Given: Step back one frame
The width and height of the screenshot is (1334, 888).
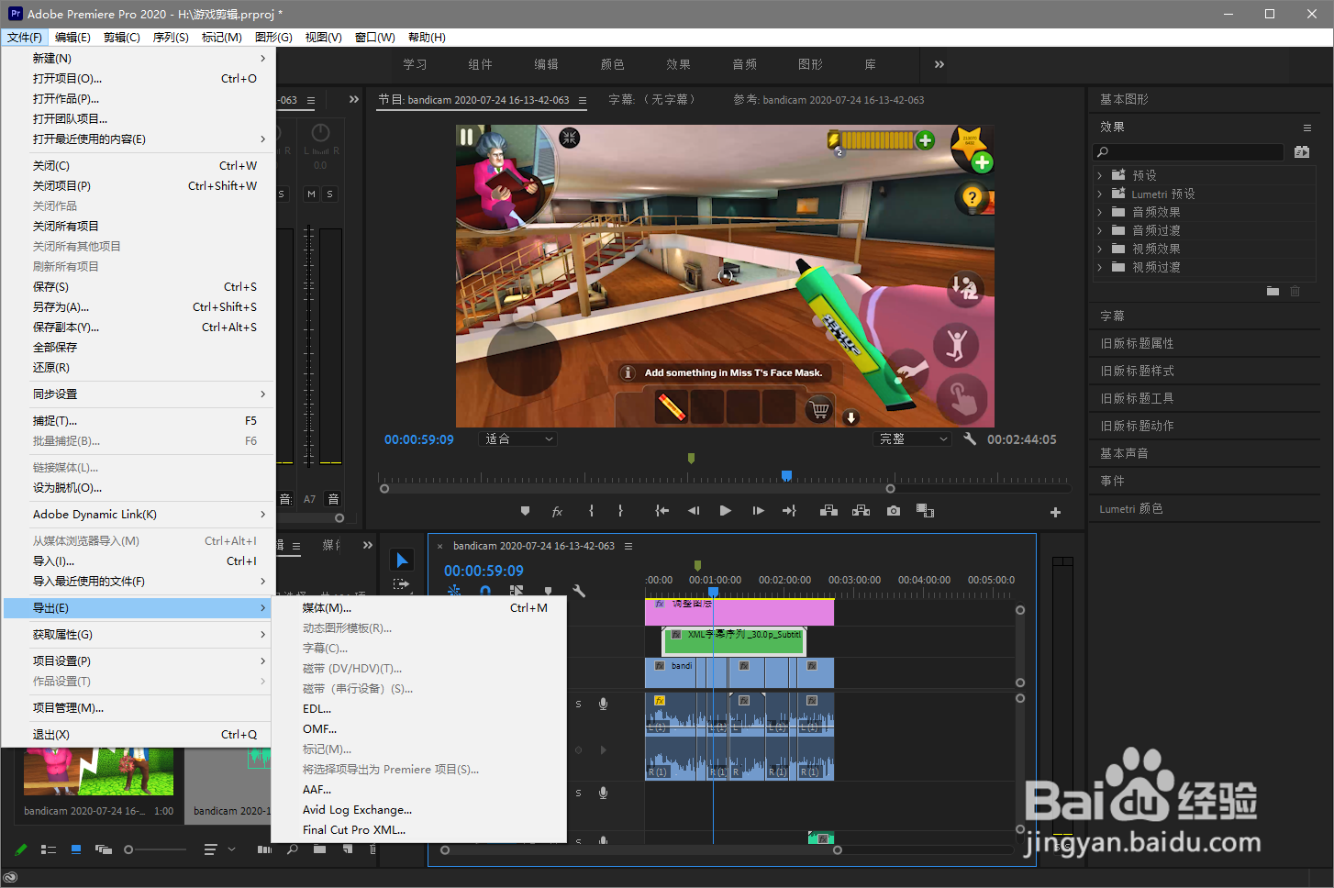Looking at the screenshot, I should click(694, 511).
